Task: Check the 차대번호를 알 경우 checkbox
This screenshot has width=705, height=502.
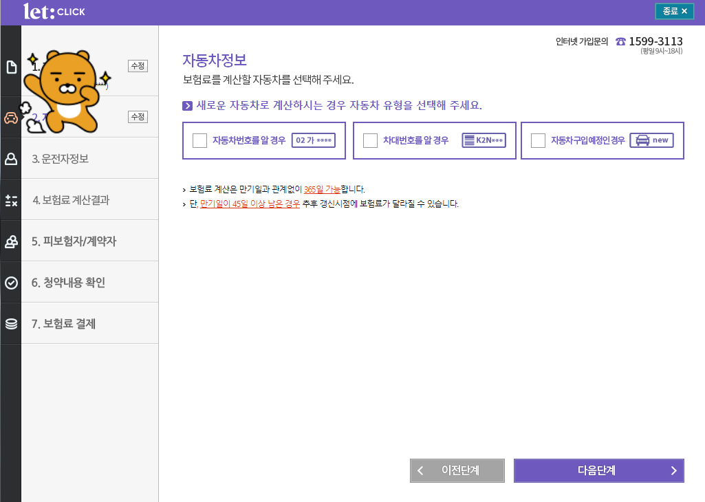Action: (370, 140)
